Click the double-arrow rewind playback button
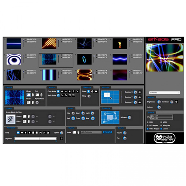 pos(22,133)
